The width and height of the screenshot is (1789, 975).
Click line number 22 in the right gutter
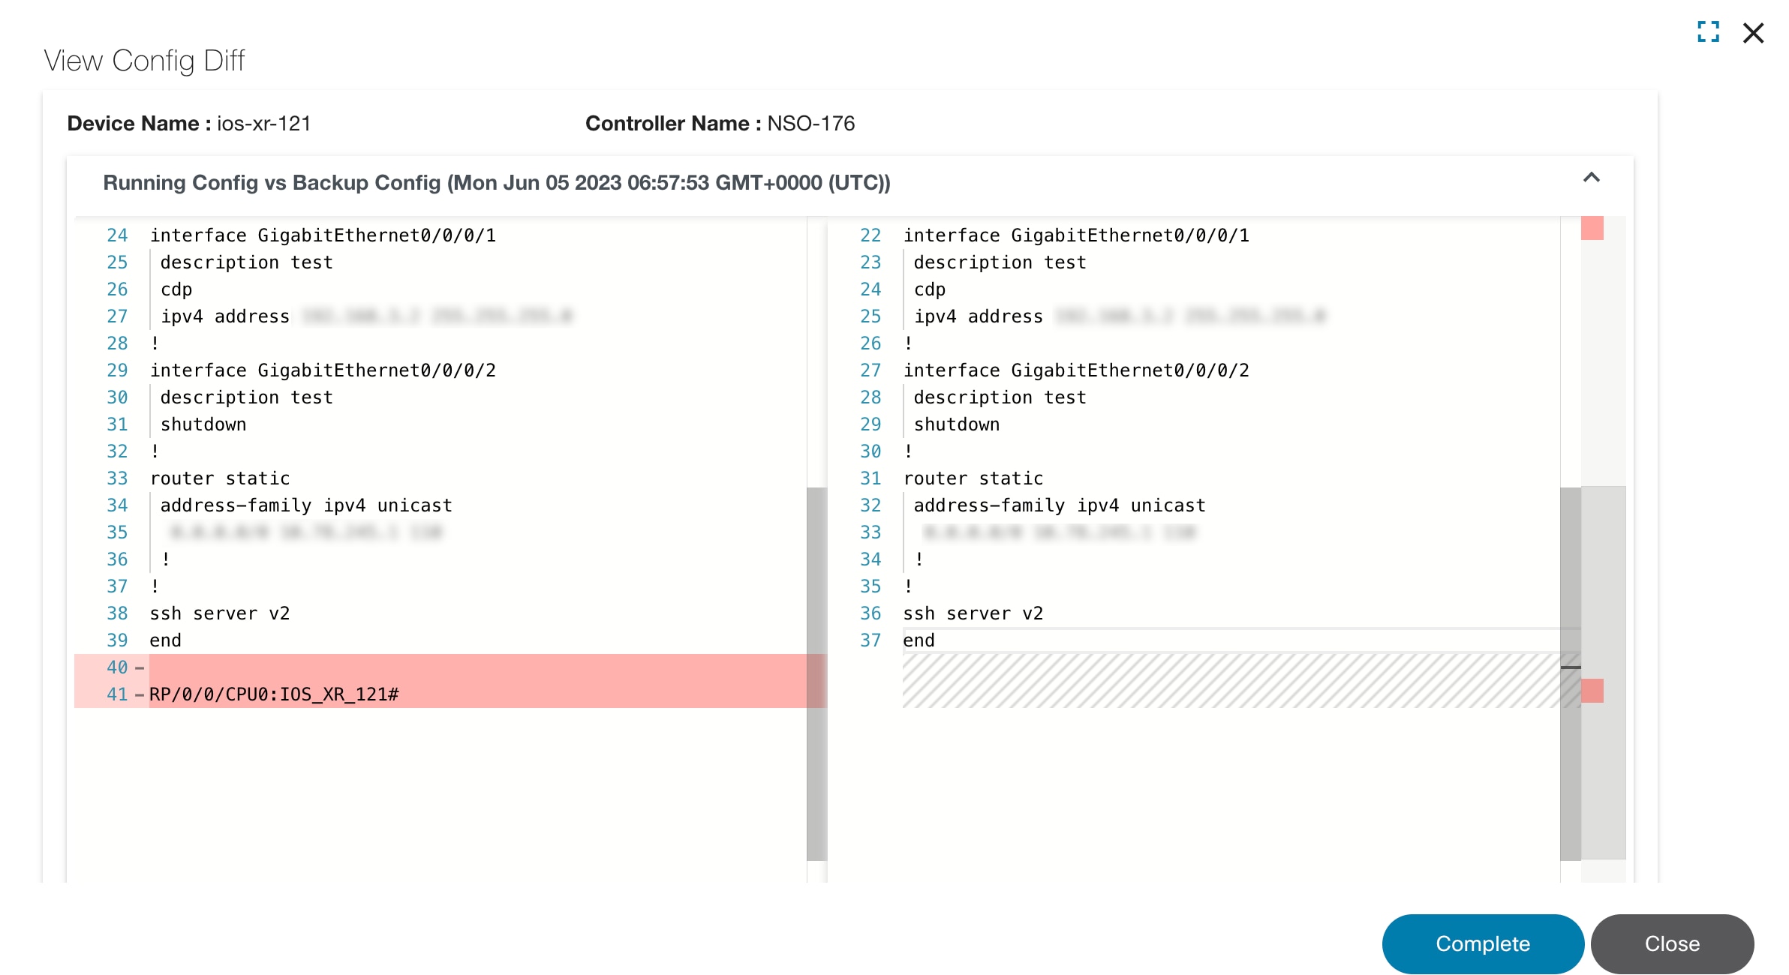pos(870,235)
